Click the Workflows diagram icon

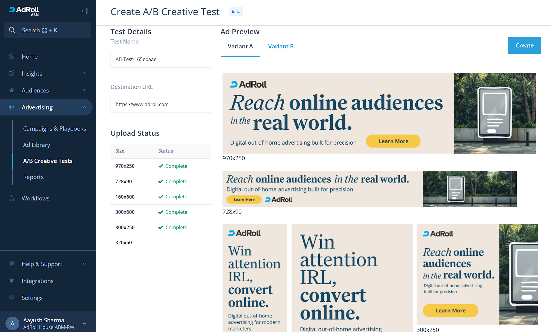pos(12,198)
